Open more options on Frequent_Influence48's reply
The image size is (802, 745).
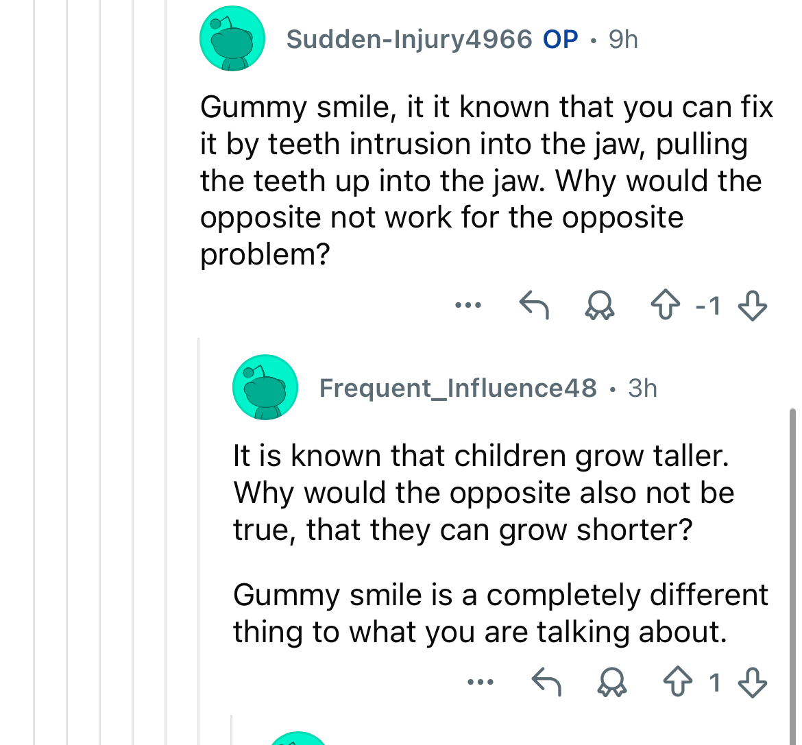pyautogui.click(x=481, y=683)
